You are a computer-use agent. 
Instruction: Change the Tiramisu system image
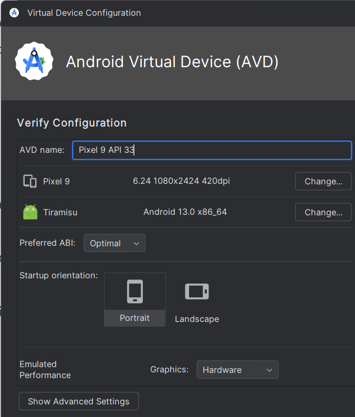click(323, 212)
